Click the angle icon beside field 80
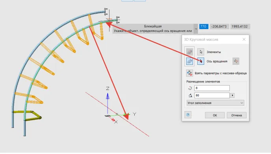 (x=190, y=95)
